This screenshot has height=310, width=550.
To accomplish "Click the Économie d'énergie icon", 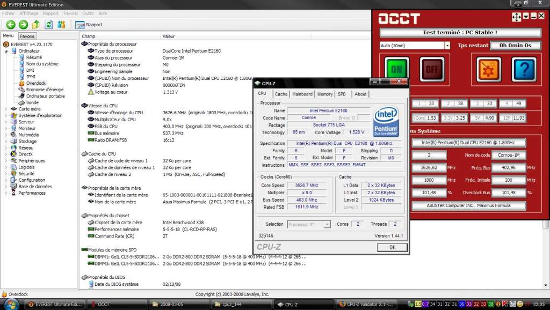I will (21, 90).
